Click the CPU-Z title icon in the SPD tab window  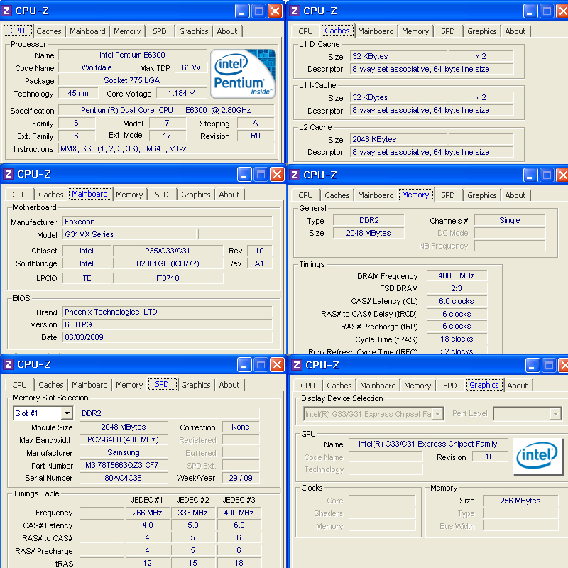(9, 364)
